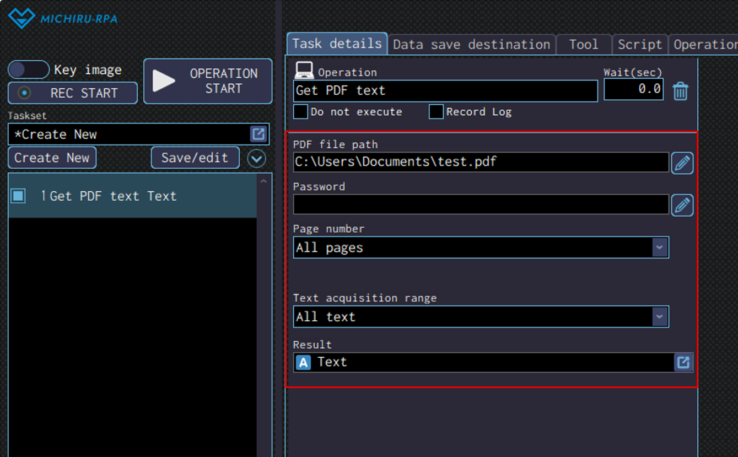Click the blue A text-type icon in Result
Viewport: 738px width, 457px height.
[x=303, y=362]
